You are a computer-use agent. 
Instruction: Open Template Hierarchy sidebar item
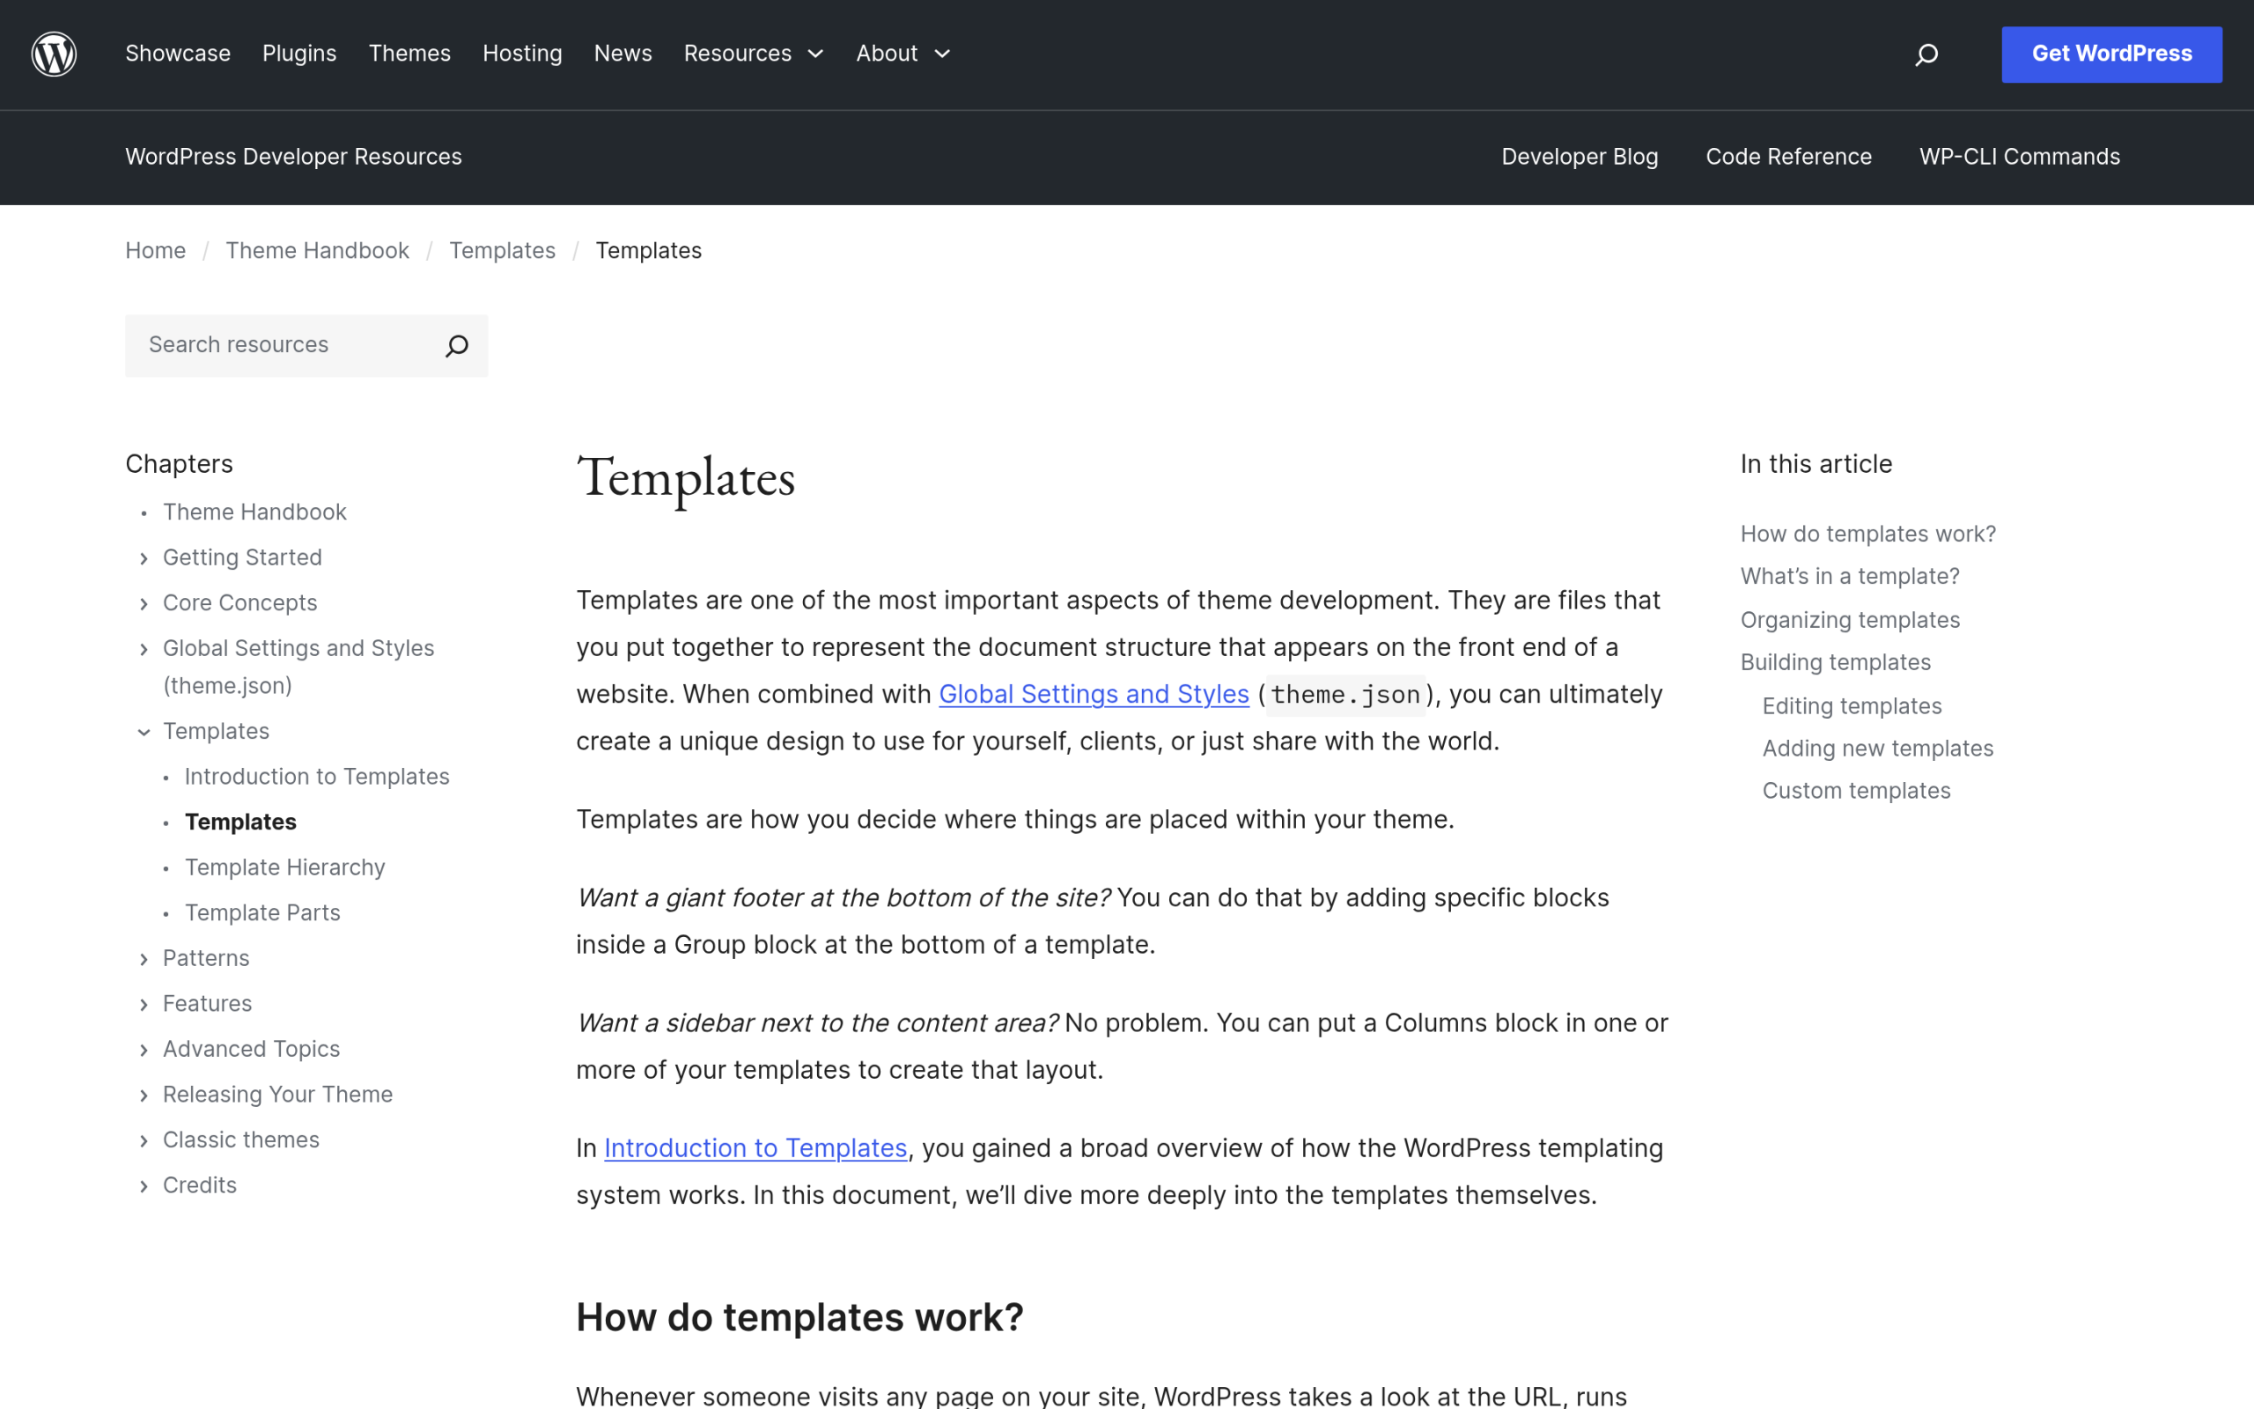tap(285, 867)
